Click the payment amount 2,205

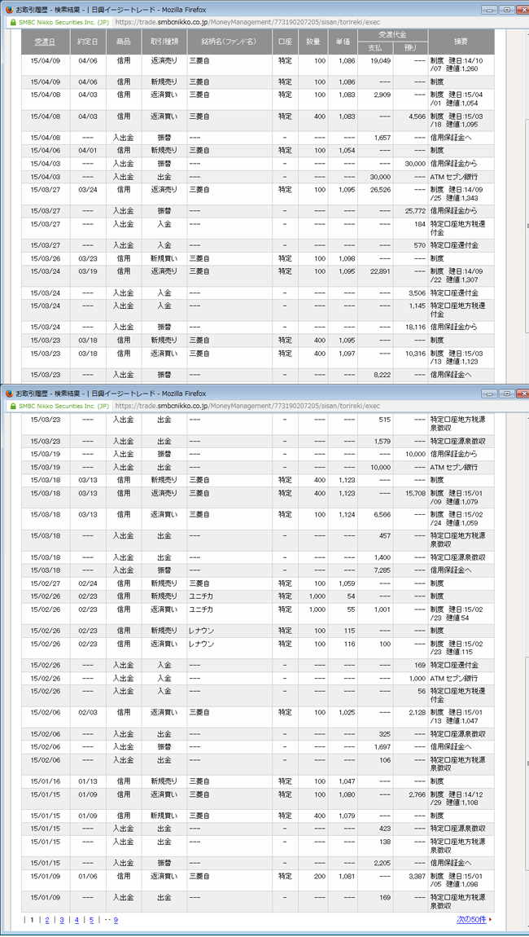382,863
